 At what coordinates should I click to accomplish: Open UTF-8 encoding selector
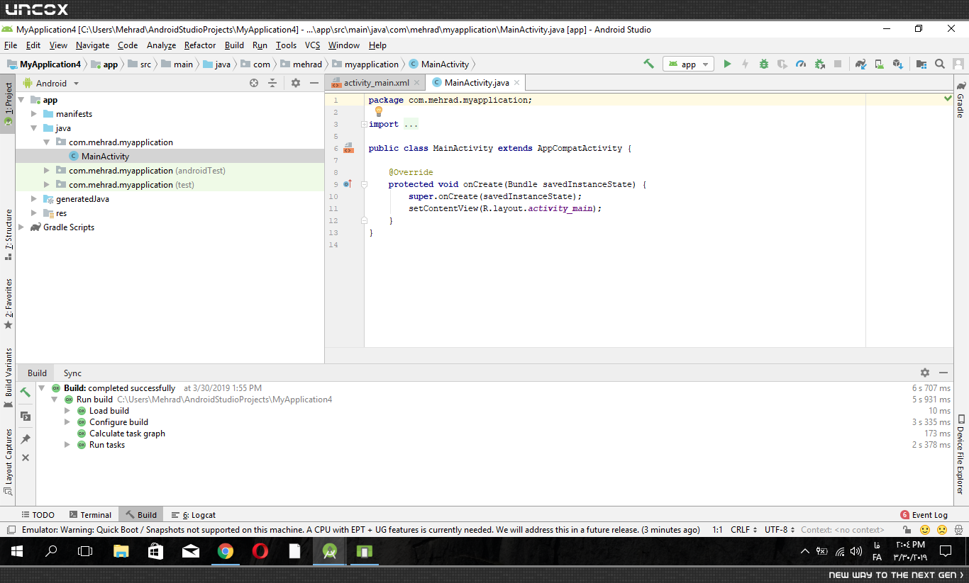coord(779,530)
